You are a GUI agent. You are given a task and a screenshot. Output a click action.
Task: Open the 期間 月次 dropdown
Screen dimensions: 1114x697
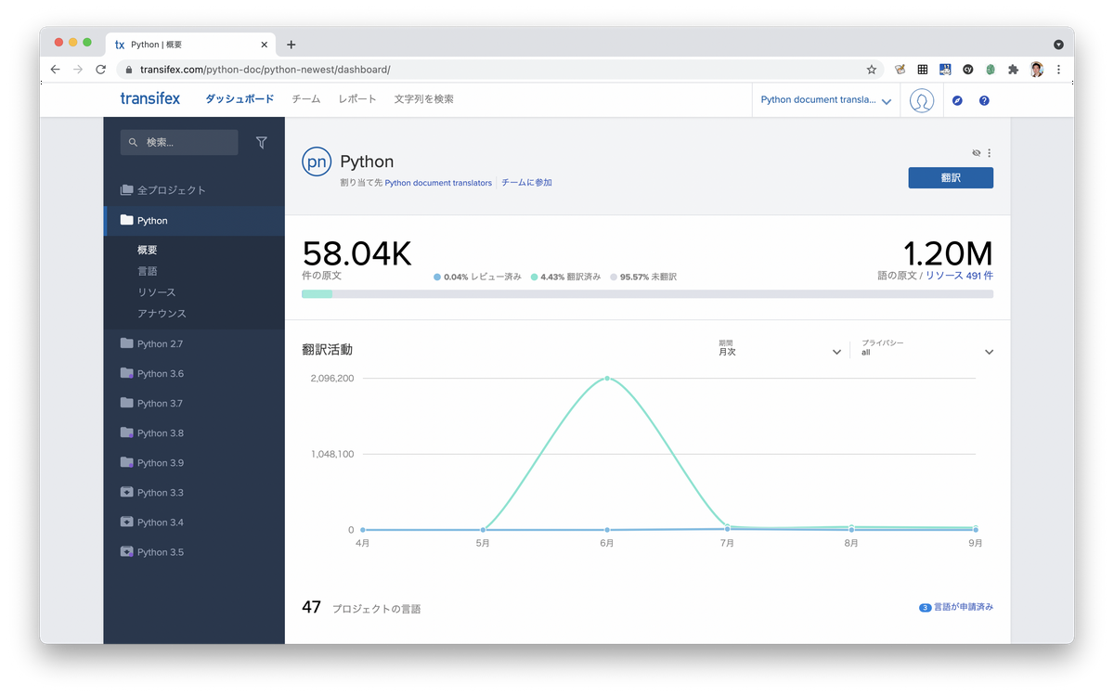tap(779, 348)
